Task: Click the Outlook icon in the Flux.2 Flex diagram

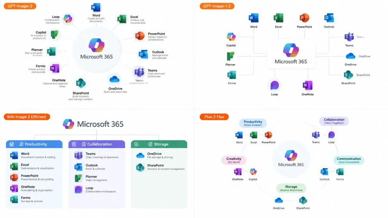Action: click(324, 171)
